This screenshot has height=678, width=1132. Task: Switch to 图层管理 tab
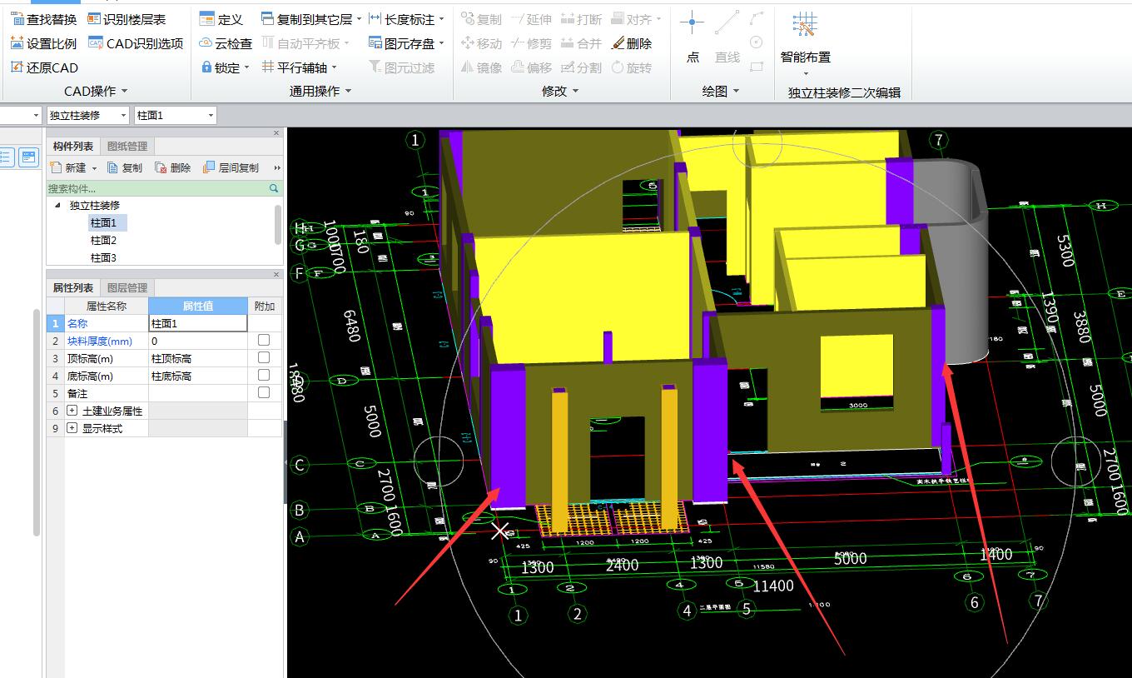127,288
